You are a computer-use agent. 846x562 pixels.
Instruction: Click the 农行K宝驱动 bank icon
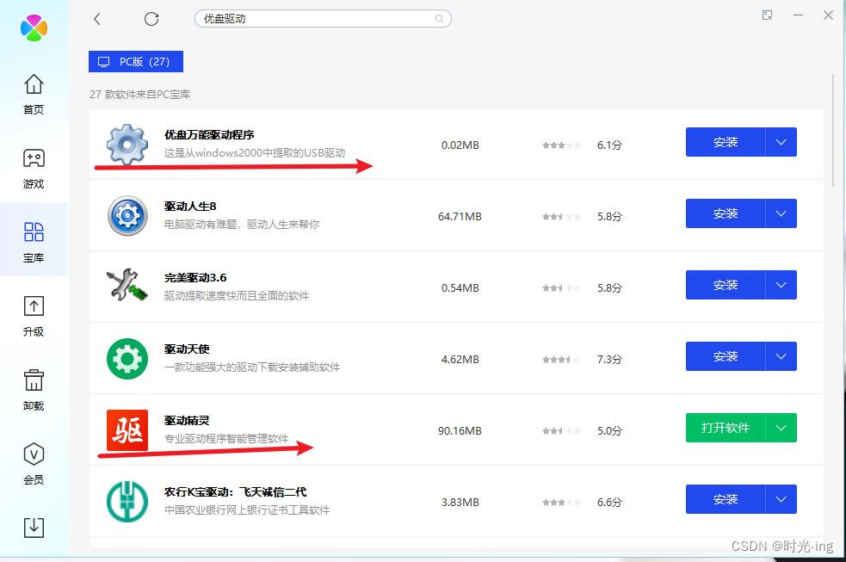(127, 502)
